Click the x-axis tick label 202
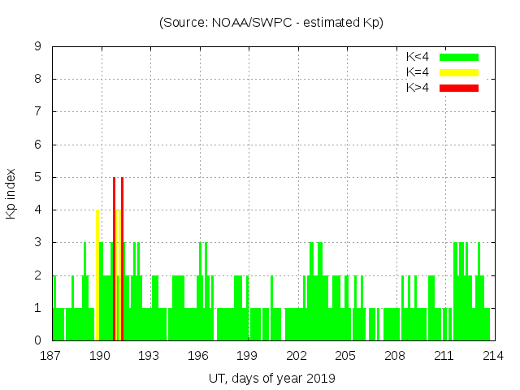 pyautogui.click(x=297, y=355)
